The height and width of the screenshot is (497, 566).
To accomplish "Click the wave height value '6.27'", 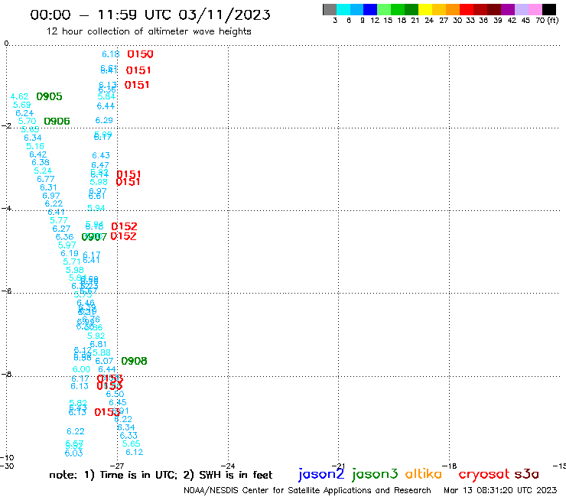I will pos(61,229).
